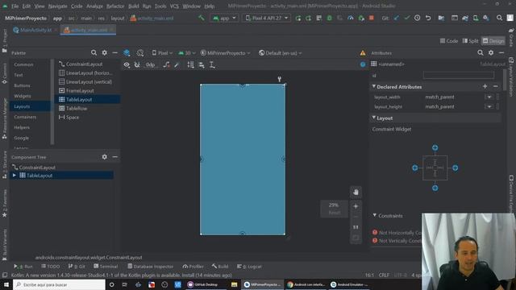Switch to Split view mode

(x=470, y=41)
